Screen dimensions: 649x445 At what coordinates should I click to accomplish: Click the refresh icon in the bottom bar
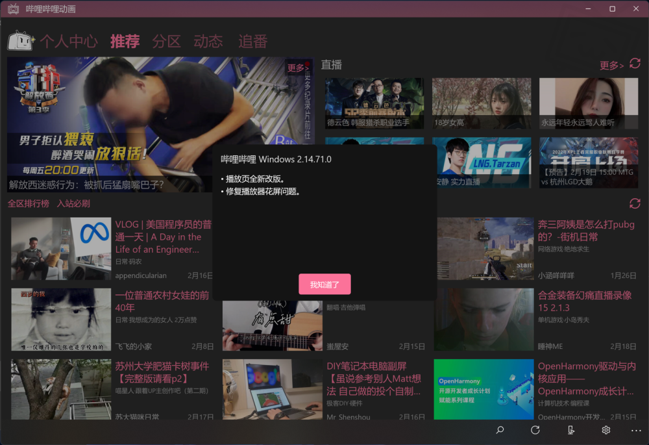coord(535,430)
